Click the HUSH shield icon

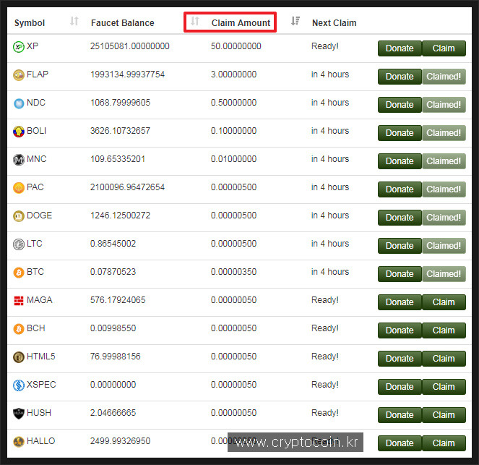(x=19, y=414)
